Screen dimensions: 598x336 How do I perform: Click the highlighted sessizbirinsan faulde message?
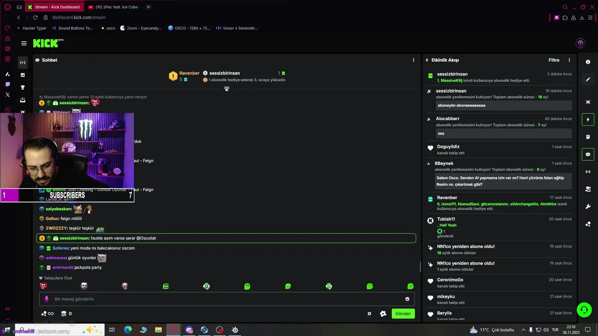pyautogui.click(x=226, y=238)
